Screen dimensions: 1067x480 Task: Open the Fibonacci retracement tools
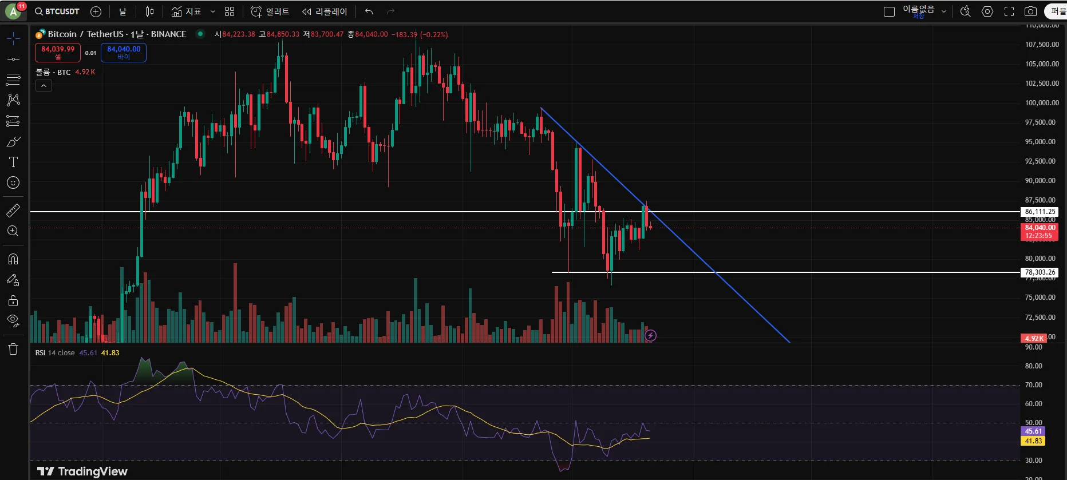[13, 80]
